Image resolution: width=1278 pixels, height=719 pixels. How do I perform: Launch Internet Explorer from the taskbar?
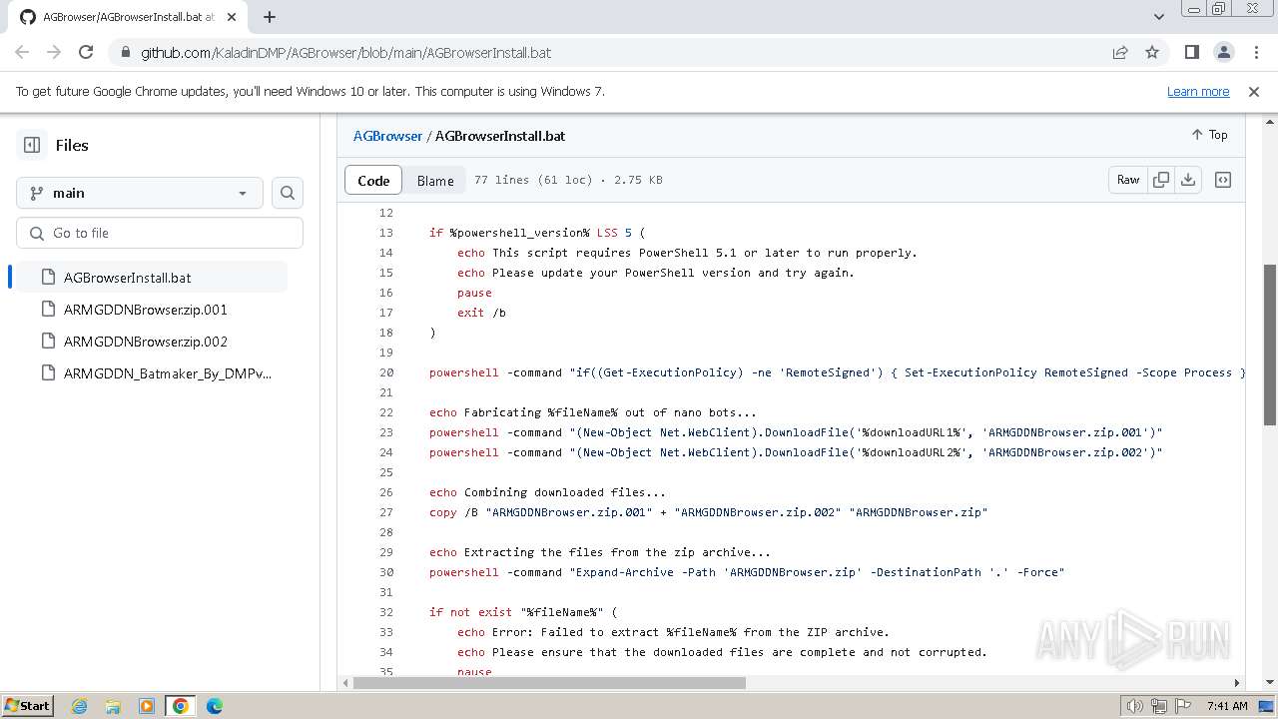click(79, 706)
